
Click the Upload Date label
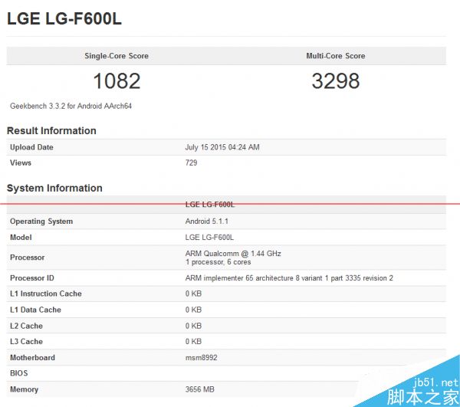(x=31, y=147)
